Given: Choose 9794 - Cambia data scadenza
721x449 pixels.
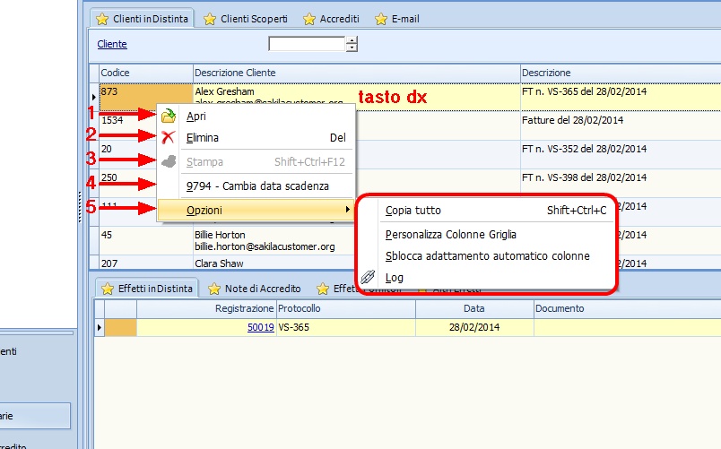Looking at the screenshot, I should click(x=257, y=186).
